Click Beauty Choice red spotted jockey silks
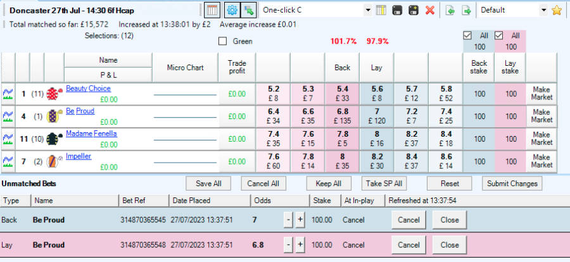The height and width of the screenshot is (262, 570). tap(54, 94)
